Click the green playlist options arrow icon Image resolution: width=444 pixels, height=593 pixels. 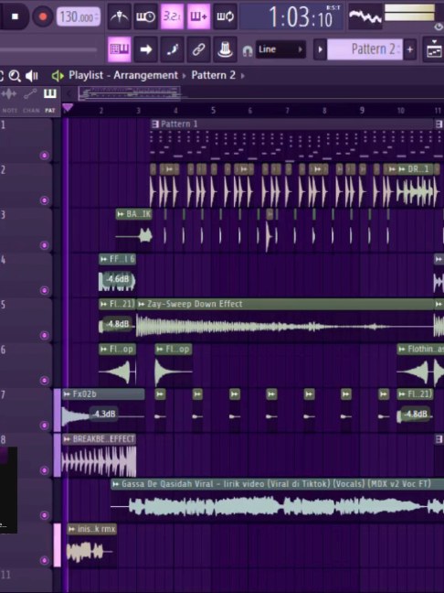[x=58, y=76]
